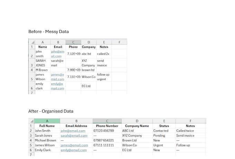Select the 'Status' header cell
Image resolution: width=235 pixels, height=159 pixels.
point(164,126)
